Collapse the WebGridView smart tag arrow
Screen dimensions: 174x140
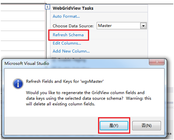click(x=48, y=7)
